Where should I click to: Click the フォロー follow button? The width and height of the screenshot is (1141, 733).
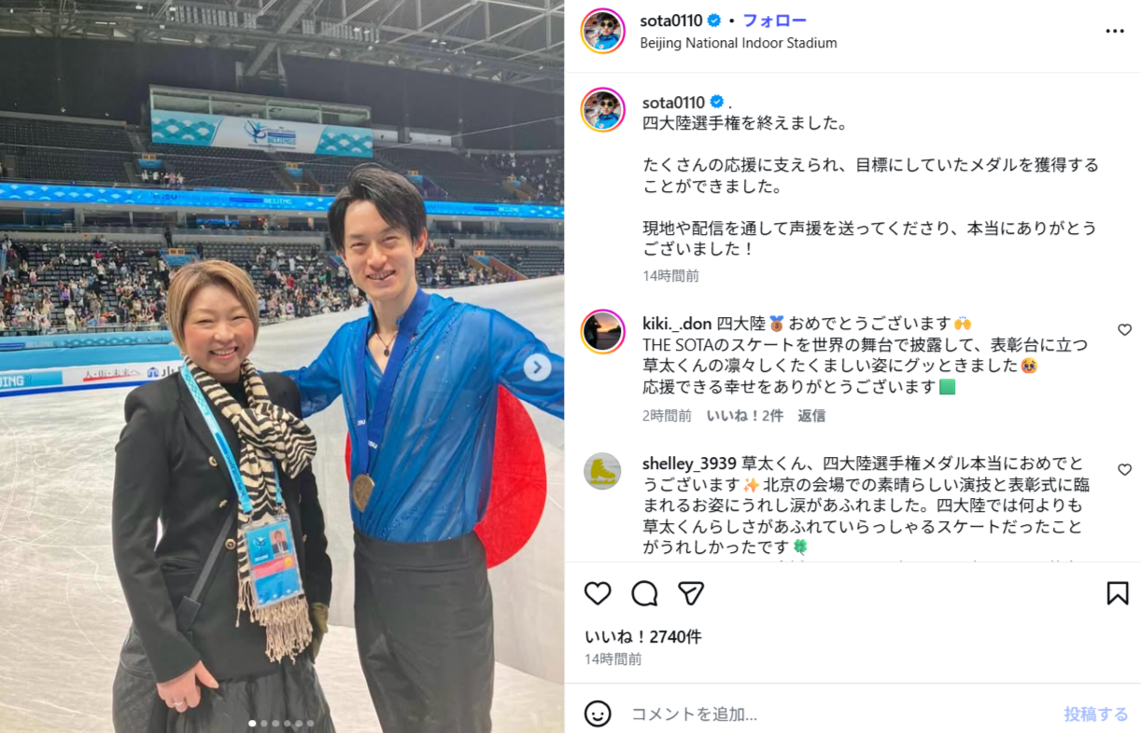pos(774,21)
